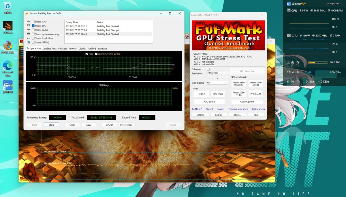Open the Statistics tab in AIDA64
The width and height of the screenshot is (346, 197).
click(x=103, y=49)
